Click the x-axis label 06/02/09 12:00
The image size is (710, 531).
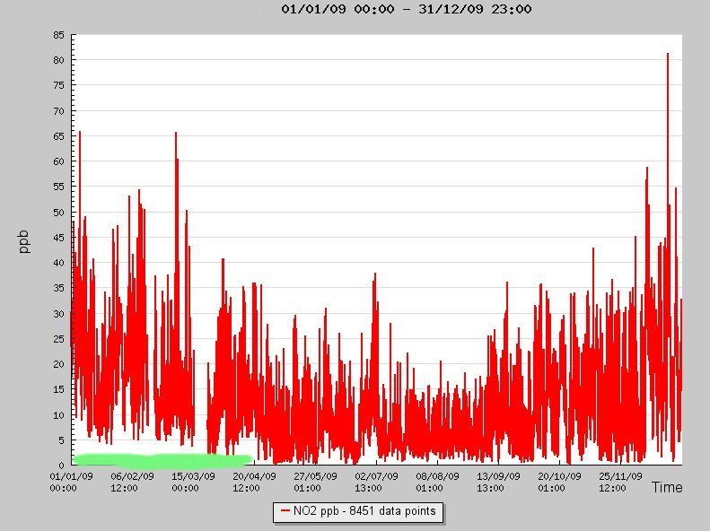pyautogui.click(x=132, y=483)
